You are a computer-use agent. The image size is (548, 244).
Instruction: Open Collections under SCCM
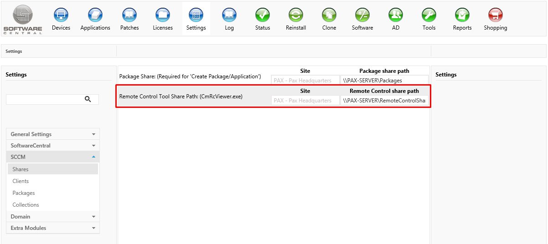pyautogui.click(x=26, y=205)
